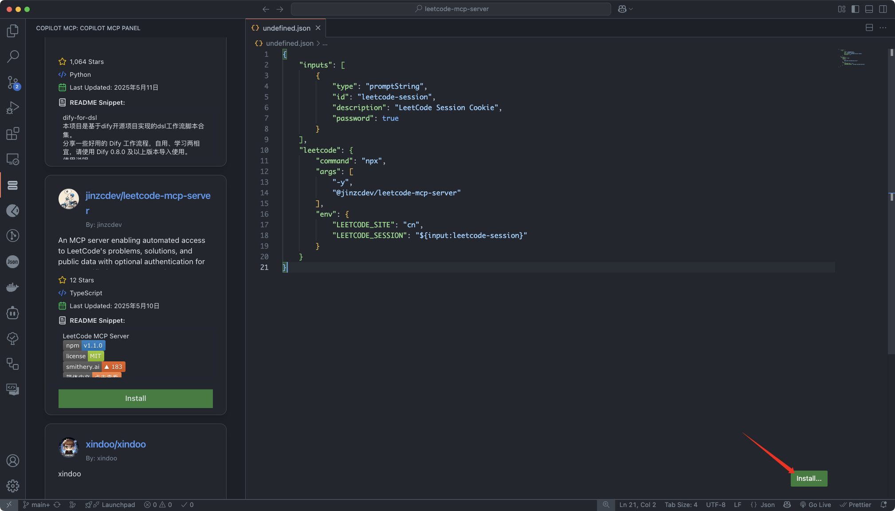
Task: Open the Manage gear icon
Action: point(13,486)
